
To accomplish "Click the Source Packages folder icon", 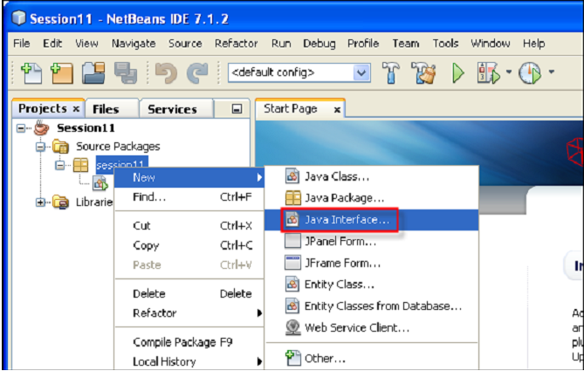I will click(60, 147).
